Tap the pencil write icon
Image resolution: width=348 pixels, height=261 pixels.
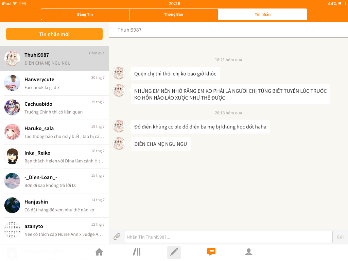(174, 252)
